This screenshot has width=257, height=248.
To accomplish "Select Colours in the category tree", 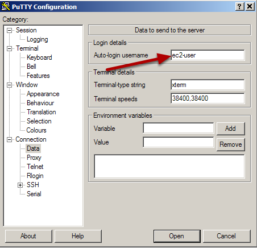I will tap(36, 130).
